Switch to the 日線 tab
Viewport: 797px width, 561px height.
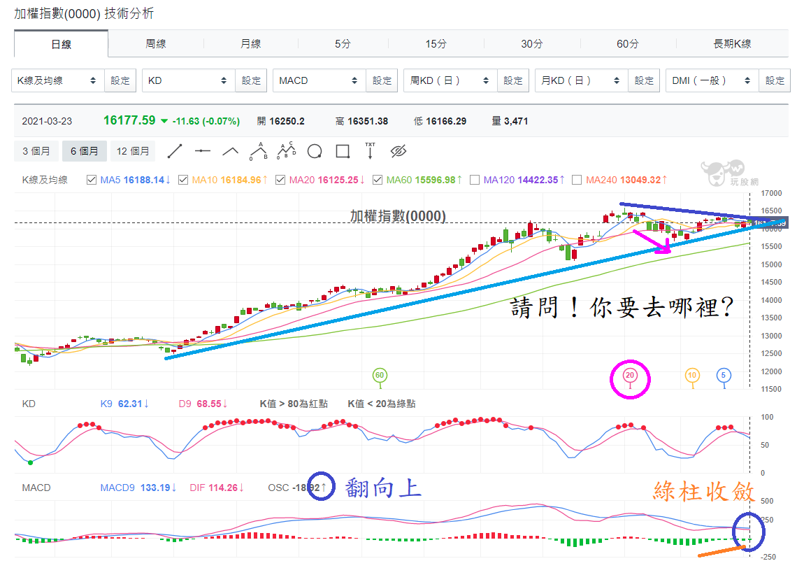click(61, 44)
